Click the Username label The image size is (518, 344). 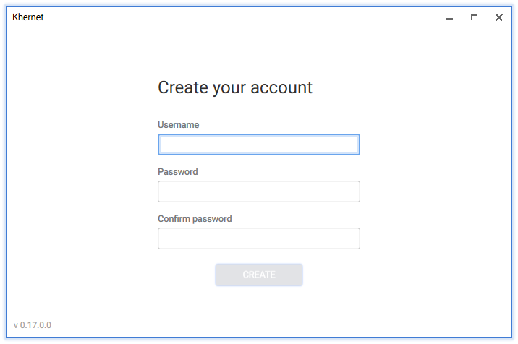coord(178,125)
